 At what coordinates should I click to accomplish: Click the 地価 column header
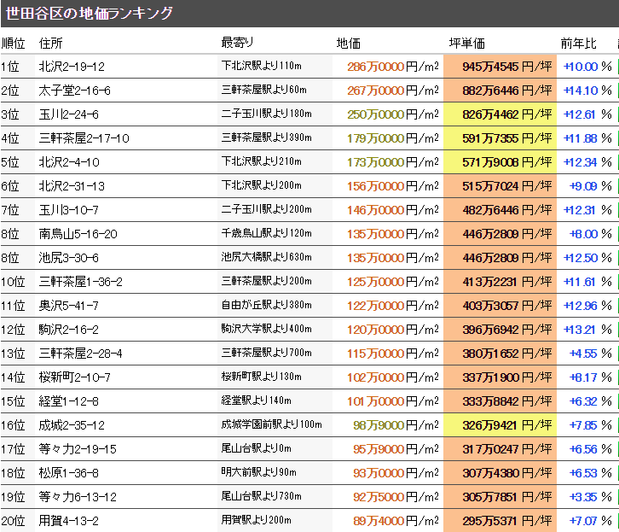349,44
